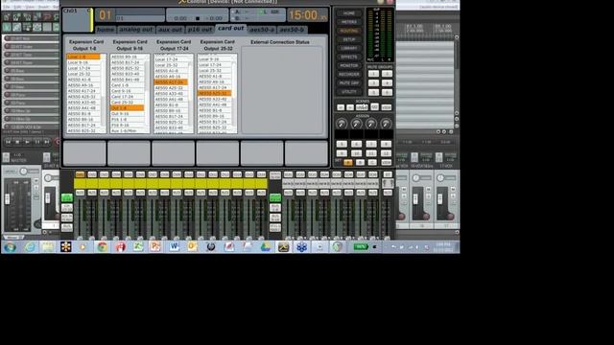Viewport: 614px width, 345px height.
Task: Open the analog out tab
Action: pos(136,30)
